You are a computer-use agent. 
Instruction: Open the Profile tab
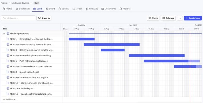(7, 9)
